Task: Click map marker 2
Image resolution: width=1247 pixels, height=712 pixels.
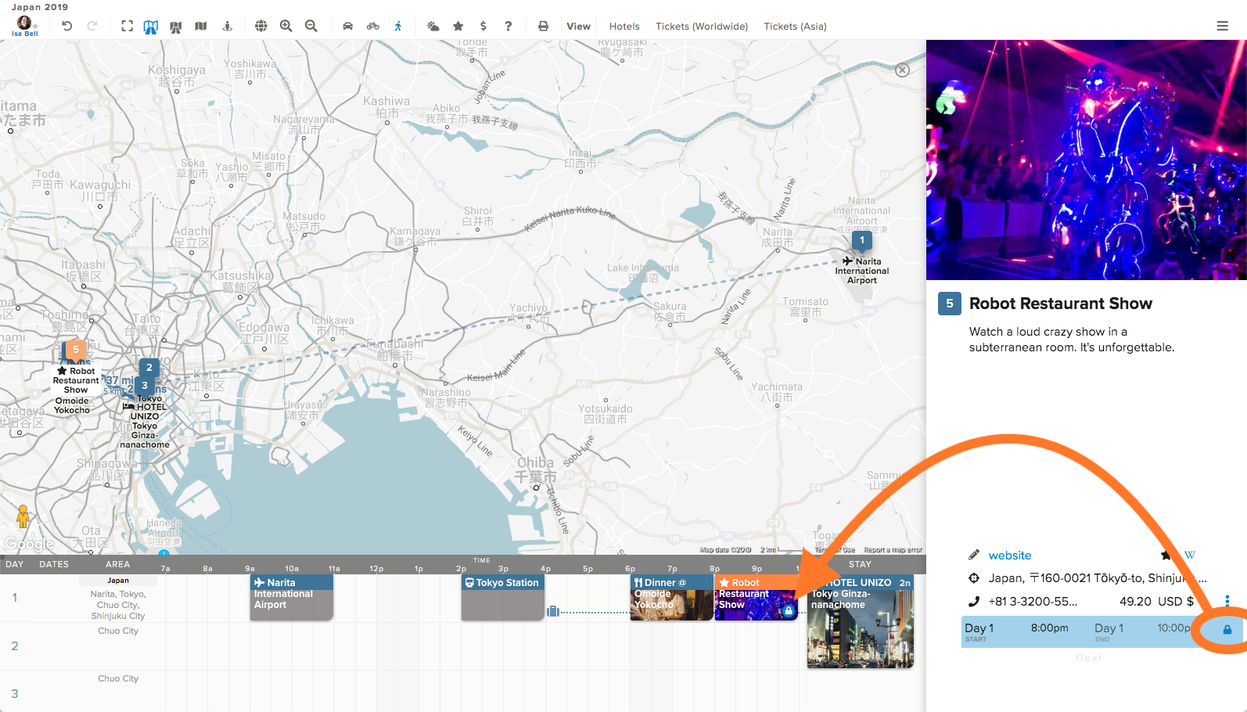Action: 149,368
